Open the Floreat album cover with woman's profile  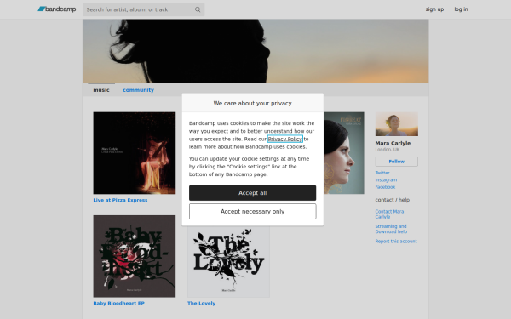(x=344, y=153)
